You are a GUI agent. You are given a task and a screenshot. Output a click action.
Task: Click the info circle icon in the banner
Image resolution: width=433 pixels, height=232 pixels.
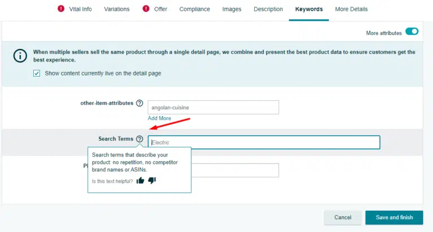tap(20, 56)
